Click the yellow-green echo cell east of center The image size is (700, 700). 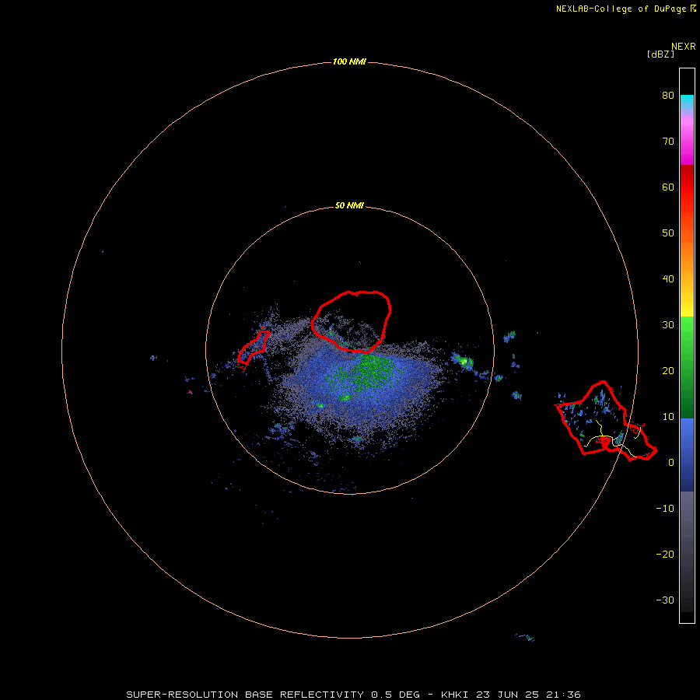(464, 361)
